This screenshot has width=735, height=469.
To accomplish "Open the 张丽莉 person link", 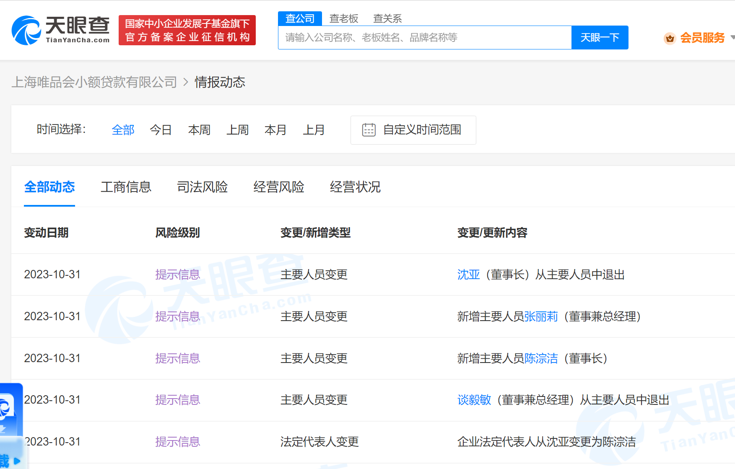I will click(x=541, y=316).
